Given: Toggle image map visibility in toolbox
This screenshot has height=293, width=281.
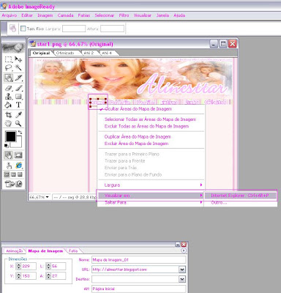Looking at the screenshot, I should pyautogui.click(x=9, y=155).
